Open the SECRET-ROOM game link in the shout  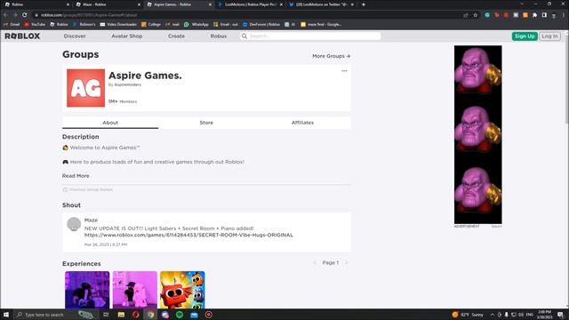(x=188, y=235)
